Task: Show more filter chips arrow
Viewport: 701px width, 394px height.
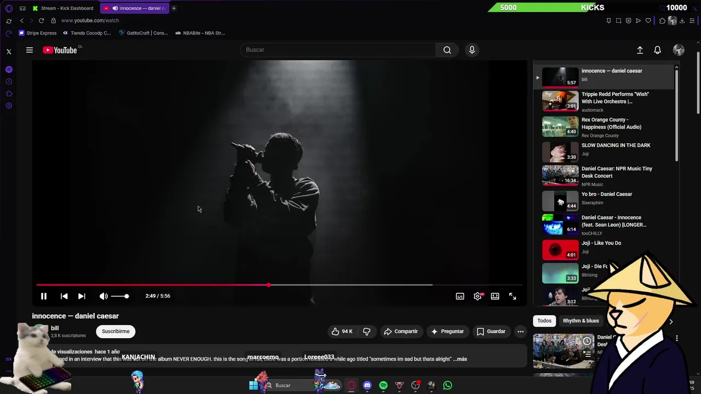Action: click(x=671, y=321)
